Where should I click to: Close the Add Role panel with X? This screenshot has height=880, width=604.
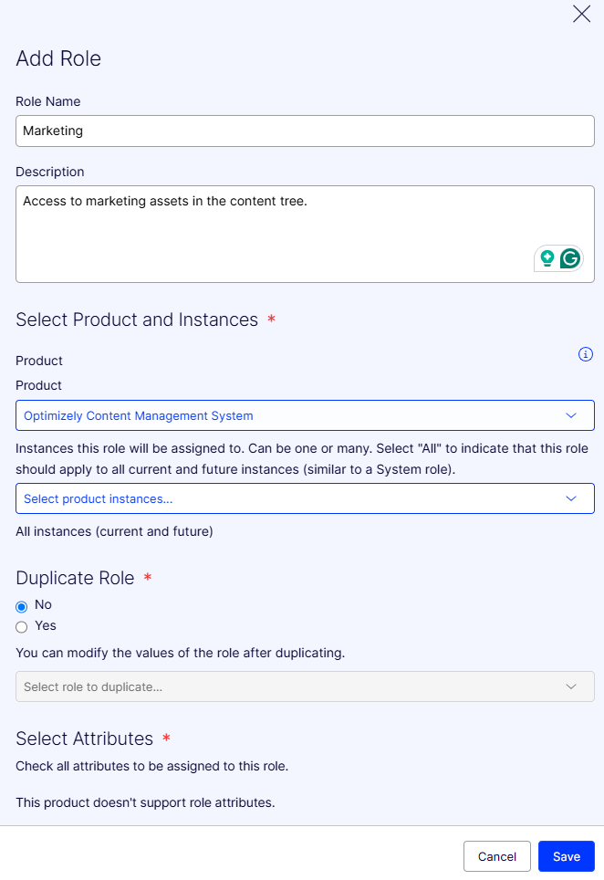[581, 14]
